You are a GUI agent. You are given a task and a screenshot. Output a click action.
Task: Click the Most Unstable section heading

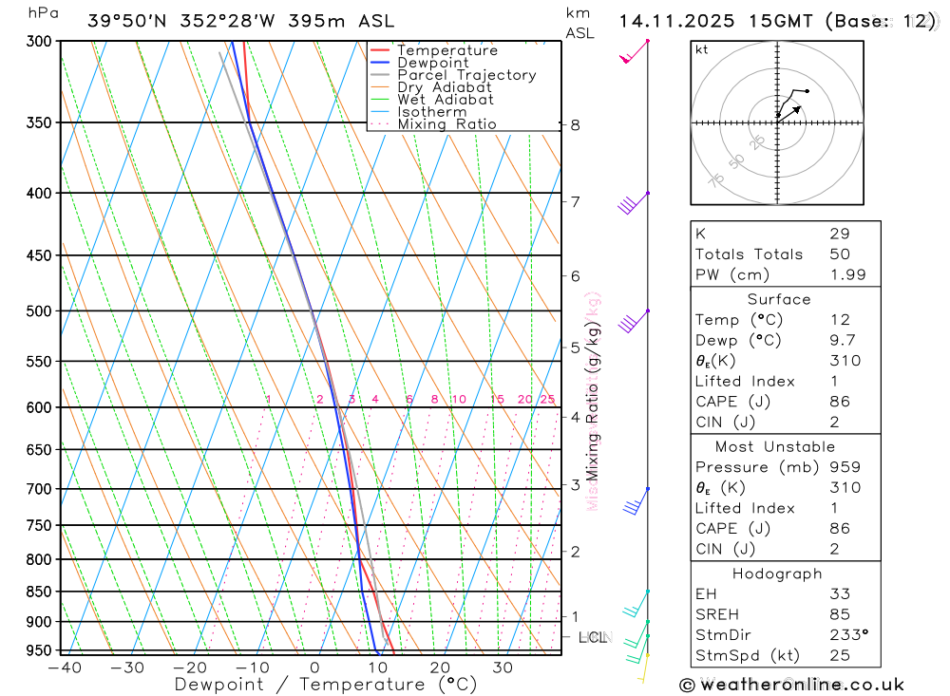[775, 447]
